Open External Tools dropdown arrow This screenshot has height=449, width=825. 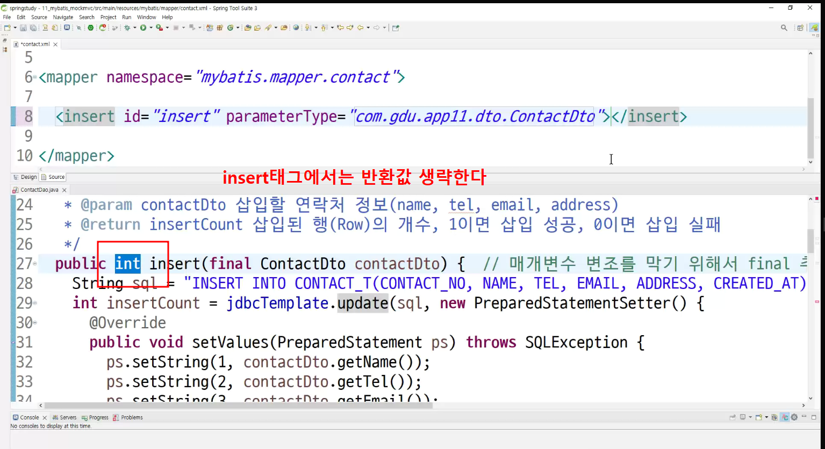tap(167, 28)
